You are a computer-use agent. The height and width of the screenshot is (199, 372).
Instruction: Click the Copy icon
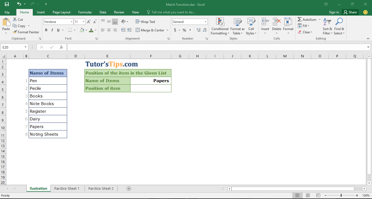[x=15, y=26]
